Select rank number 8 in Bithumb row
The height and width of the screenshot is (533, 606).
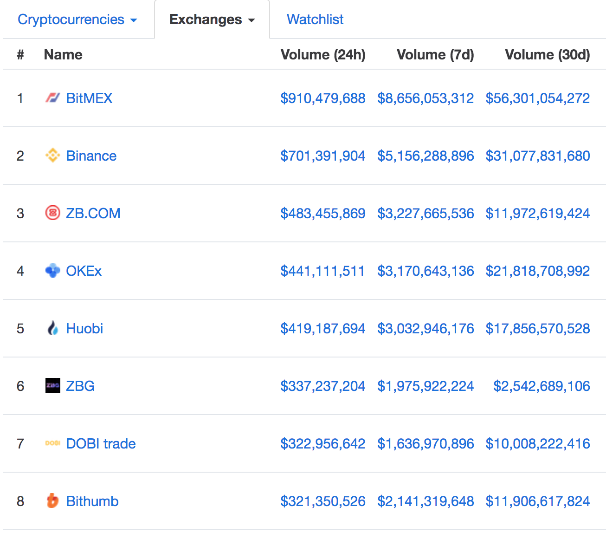coord(20,501)
